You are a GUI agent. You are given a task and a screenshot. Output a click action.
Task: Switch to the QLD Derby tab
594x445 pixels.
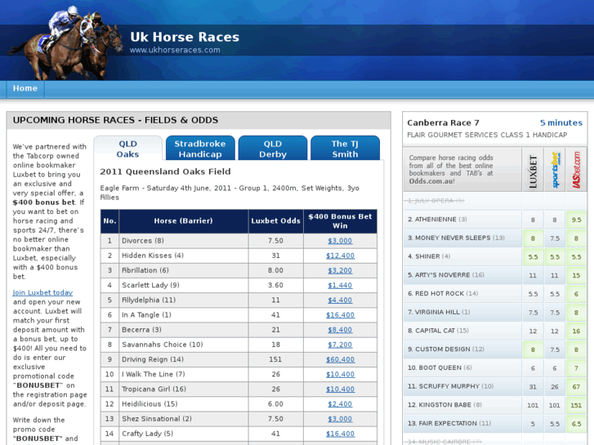click(273, 149)
